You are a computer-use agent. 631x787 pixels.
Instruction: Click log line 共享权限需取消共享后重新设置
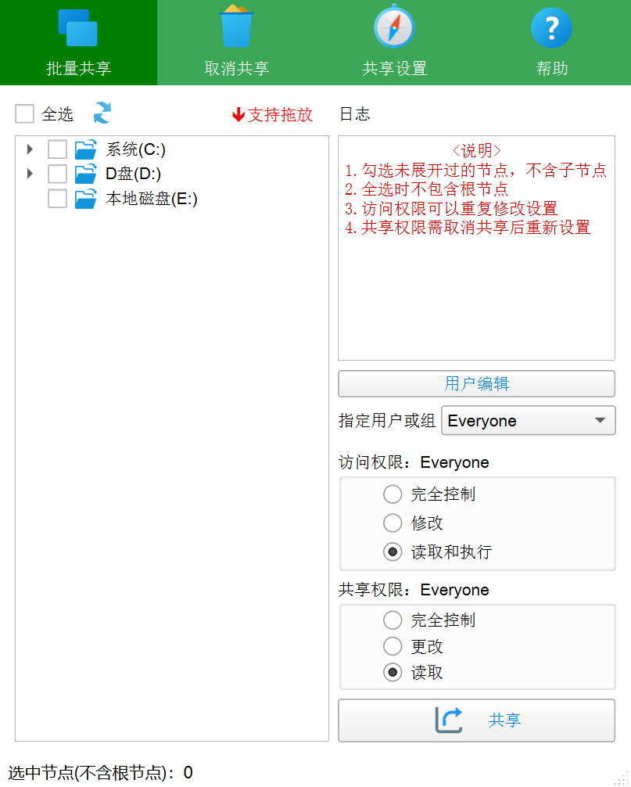pos(468,228)
